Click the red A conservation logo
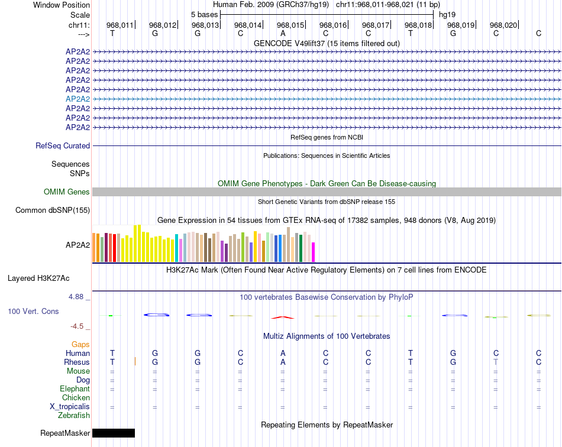 coord(283,318)
